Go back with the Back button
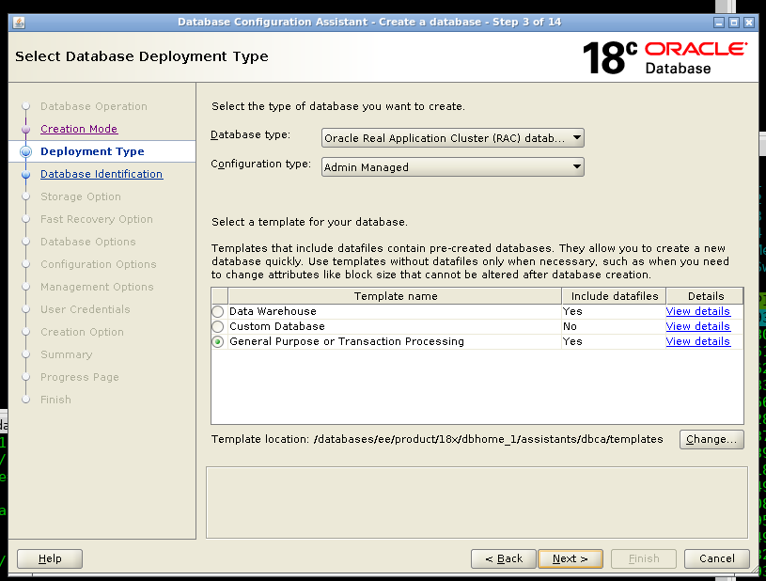The height and width of the screenshot is (581, 766). (x=504, y=558)
